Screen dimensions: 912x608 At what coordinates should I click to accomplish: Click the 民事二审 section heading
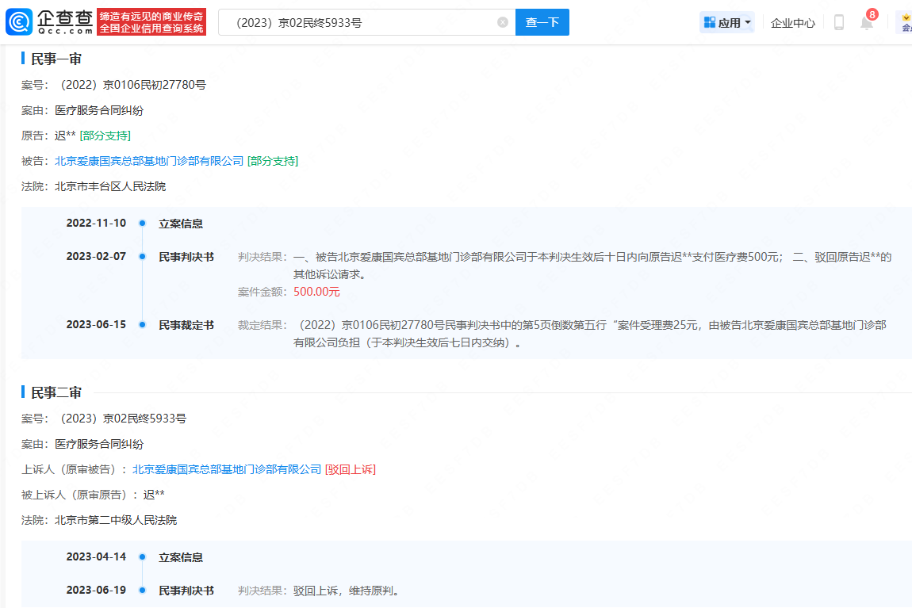tap(56, 393)
